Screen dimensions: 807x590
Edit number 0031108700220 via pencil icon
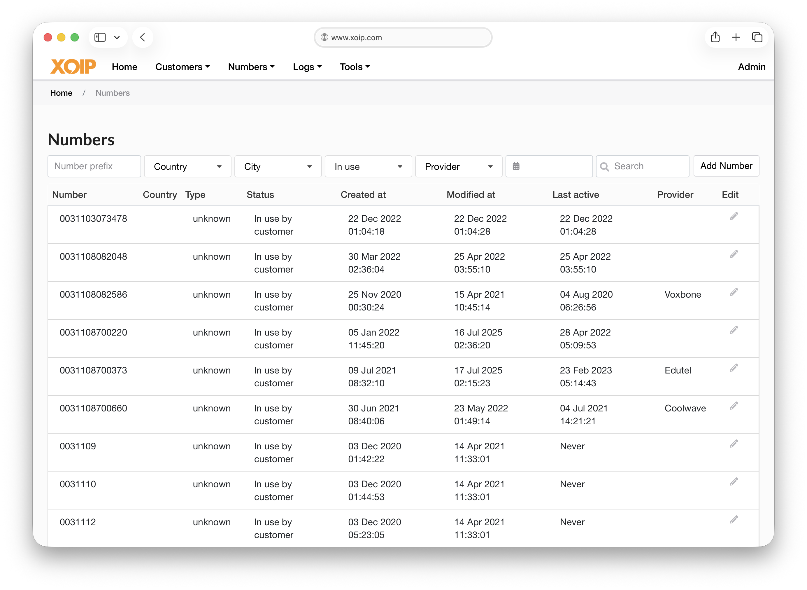[x=734, y=330]
